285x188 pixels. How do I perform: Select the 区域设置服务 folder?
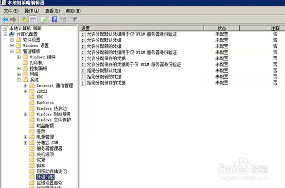point(49,183)
